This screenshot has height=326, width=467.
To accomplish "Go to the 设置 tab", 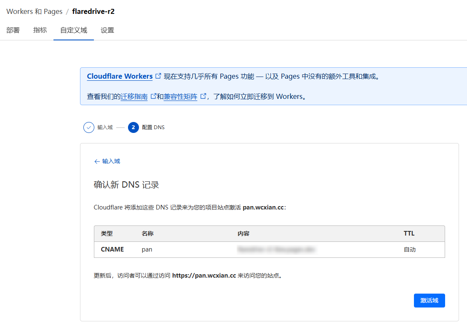I will (x=107, y=30).
